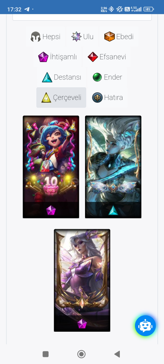Tap purple gem under purple-armored skin
Image resolution: width=164 pixels, height=364 pixels.
click(82, 324)
